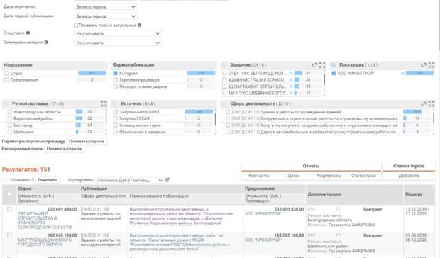The height and width of the screenshot is (258, 440).
Task: Expand the Сфера деятельности panel with the fullscreen icon
Action: [431, 103]
